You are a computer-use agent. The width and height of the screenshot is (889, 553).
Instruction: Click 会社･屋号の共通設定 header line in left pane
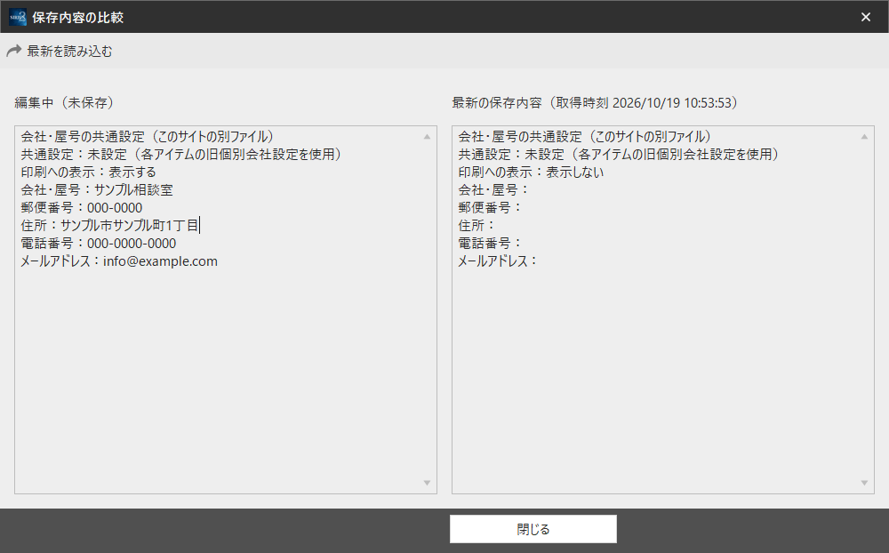click(x=148, y=137)
